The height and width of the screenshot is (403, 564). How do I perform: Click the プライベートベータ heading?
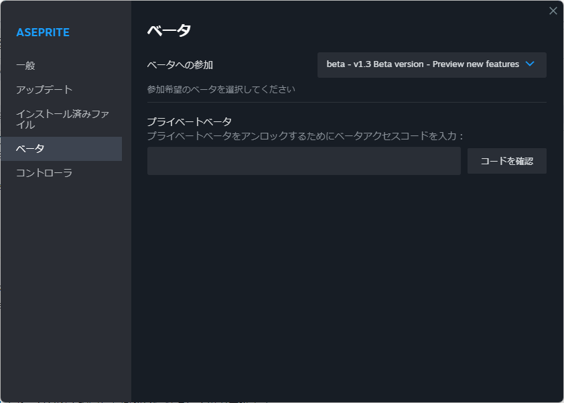(x=189, y=122)
